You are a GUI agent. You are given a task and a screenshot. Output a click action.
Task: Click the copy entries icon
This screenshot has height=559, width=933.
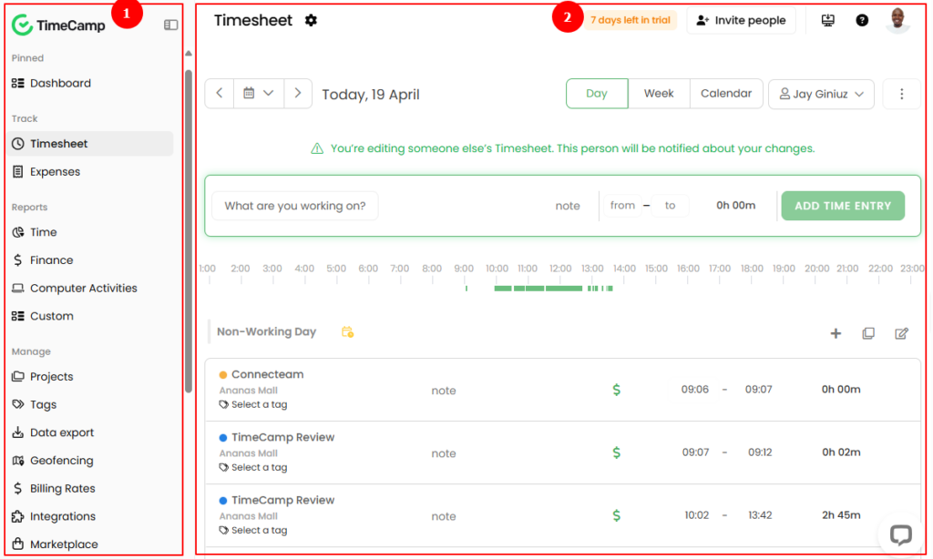click(868, 333)
